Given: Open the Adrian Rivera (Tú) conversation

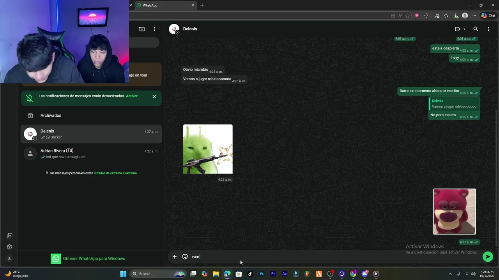Looking at the screenshot, I should pyautogui.click(x=91, y=154).
